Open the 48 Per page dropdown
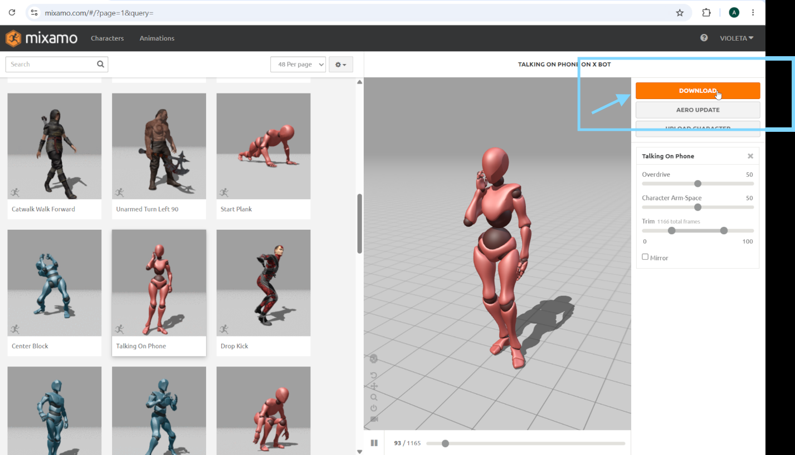795x455 pixels. coord(298,65)
